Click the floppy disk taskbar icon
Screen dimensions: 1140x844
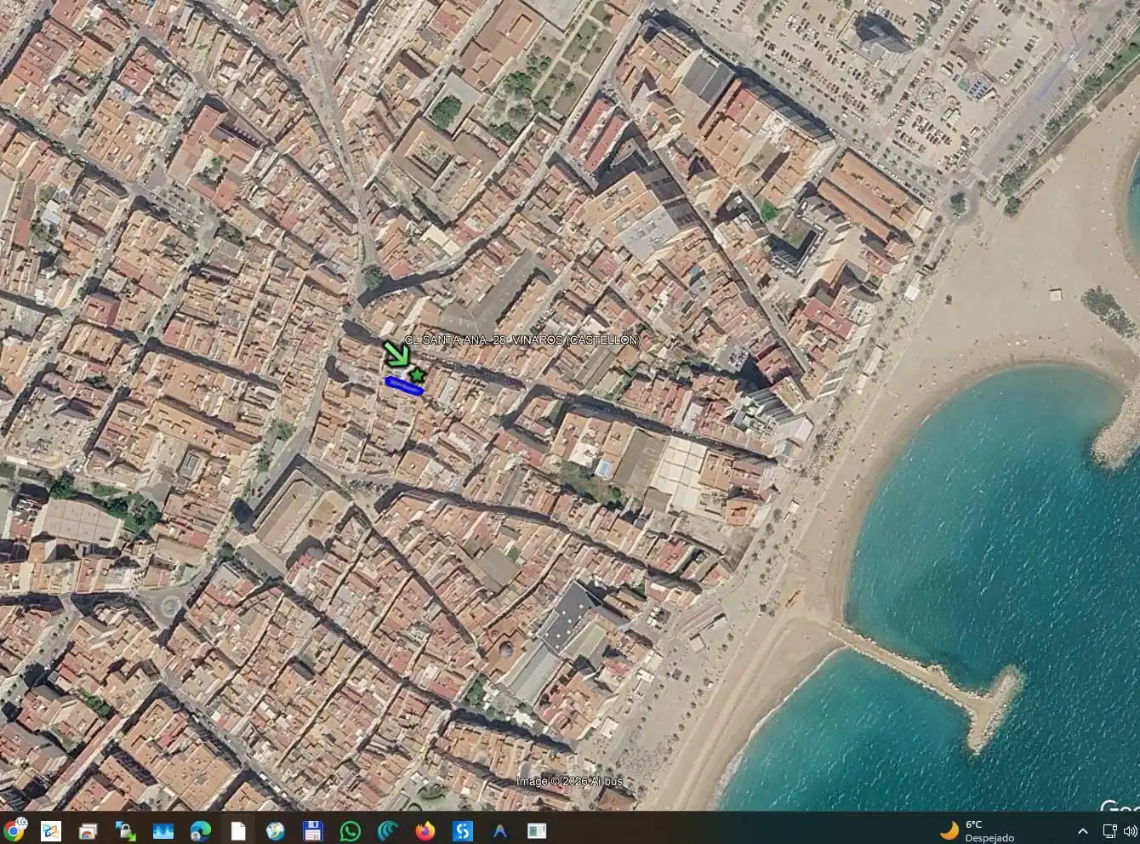pos(312,830)
